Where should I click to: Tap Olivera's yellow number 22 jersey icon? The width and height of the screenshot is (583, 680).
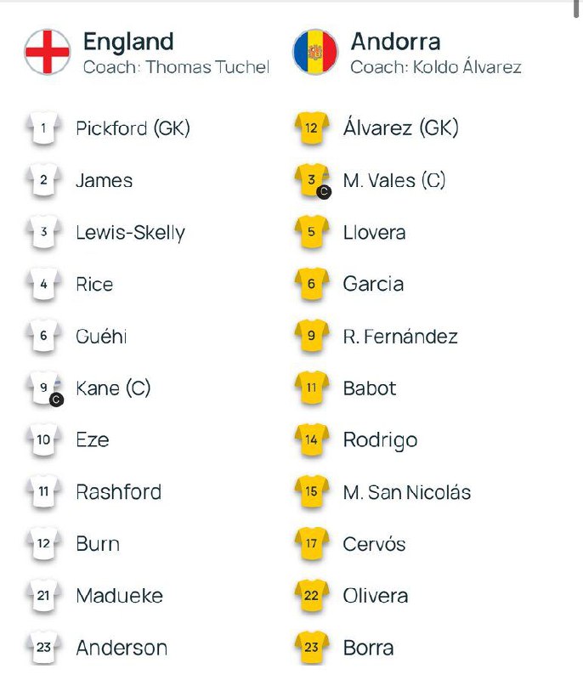(312, 596)
